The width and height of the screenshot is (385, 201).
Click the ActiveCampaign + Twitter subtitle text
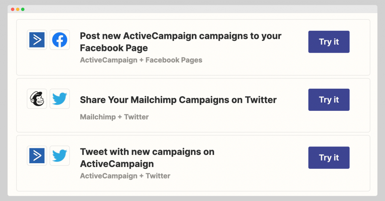tap(125, 176)
